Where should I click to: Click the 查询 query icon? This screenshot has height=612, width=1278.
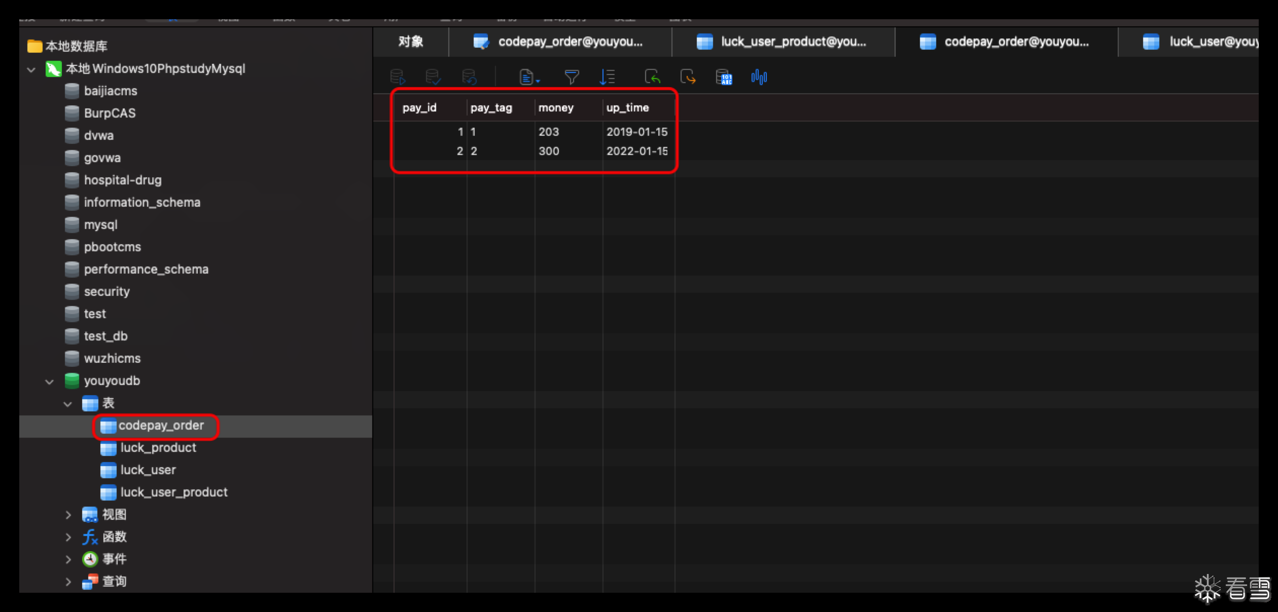tap(90, 582)
